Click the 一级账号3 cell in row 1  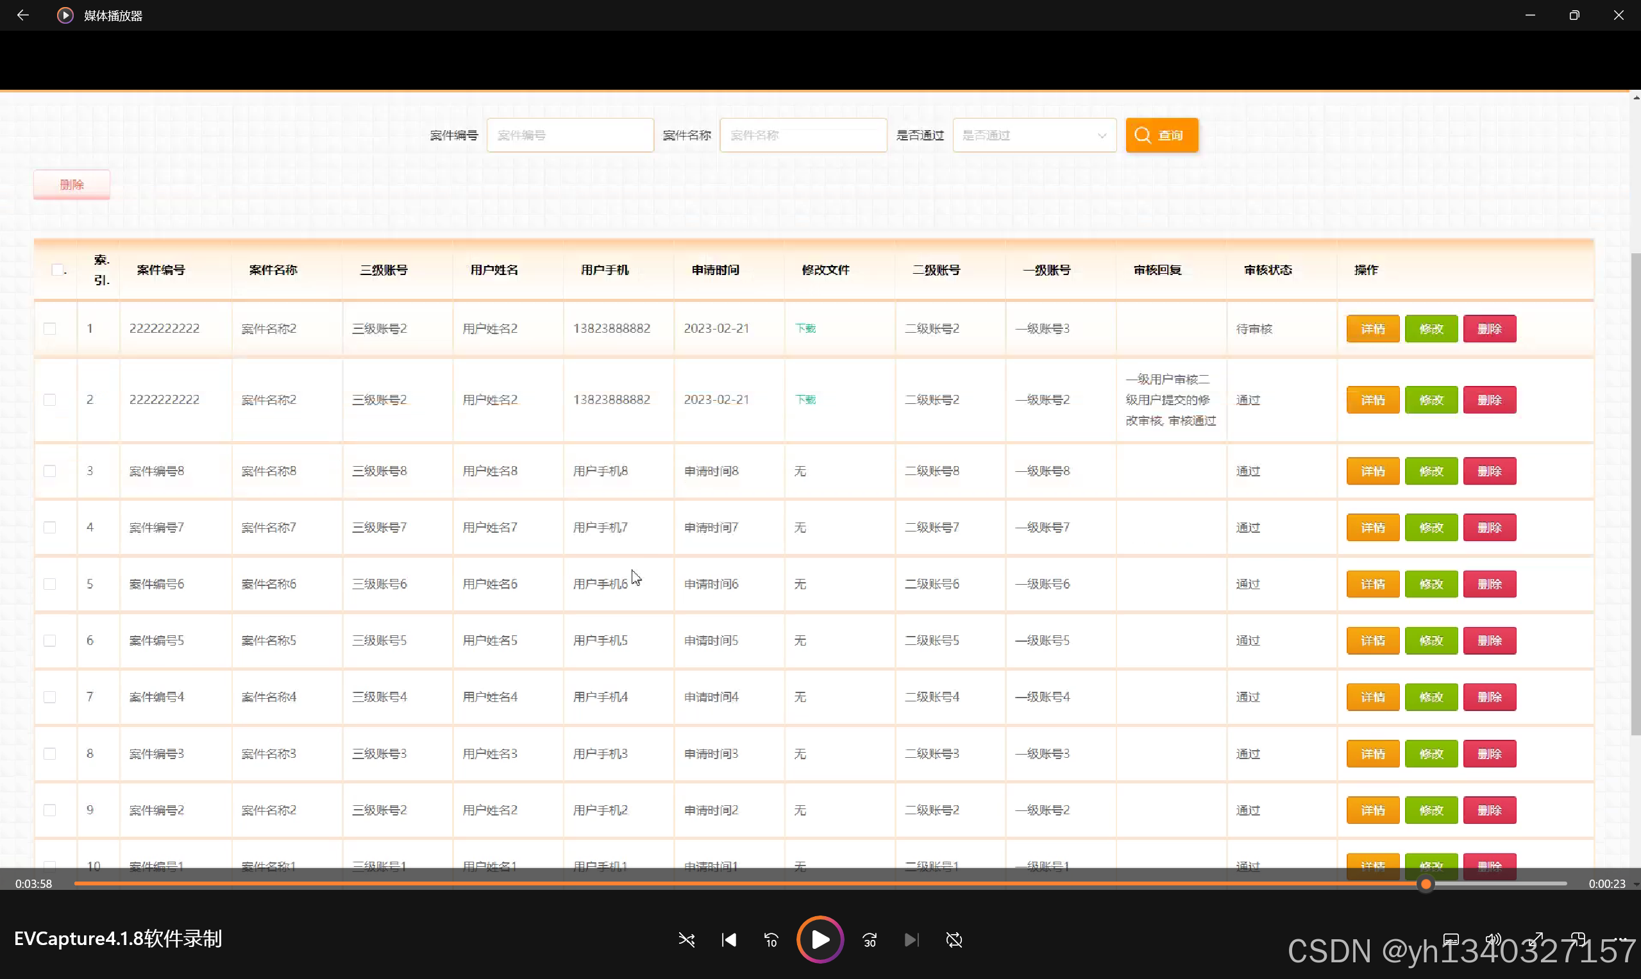click(x=1043, y=328)
